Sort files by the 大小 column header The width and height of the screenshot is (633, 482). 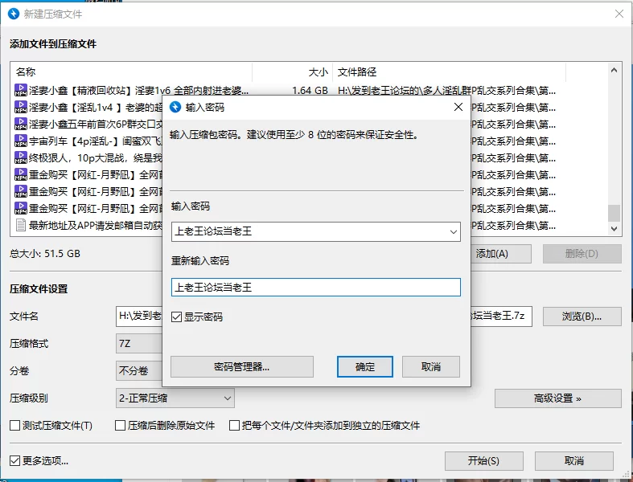click(292, 72)
